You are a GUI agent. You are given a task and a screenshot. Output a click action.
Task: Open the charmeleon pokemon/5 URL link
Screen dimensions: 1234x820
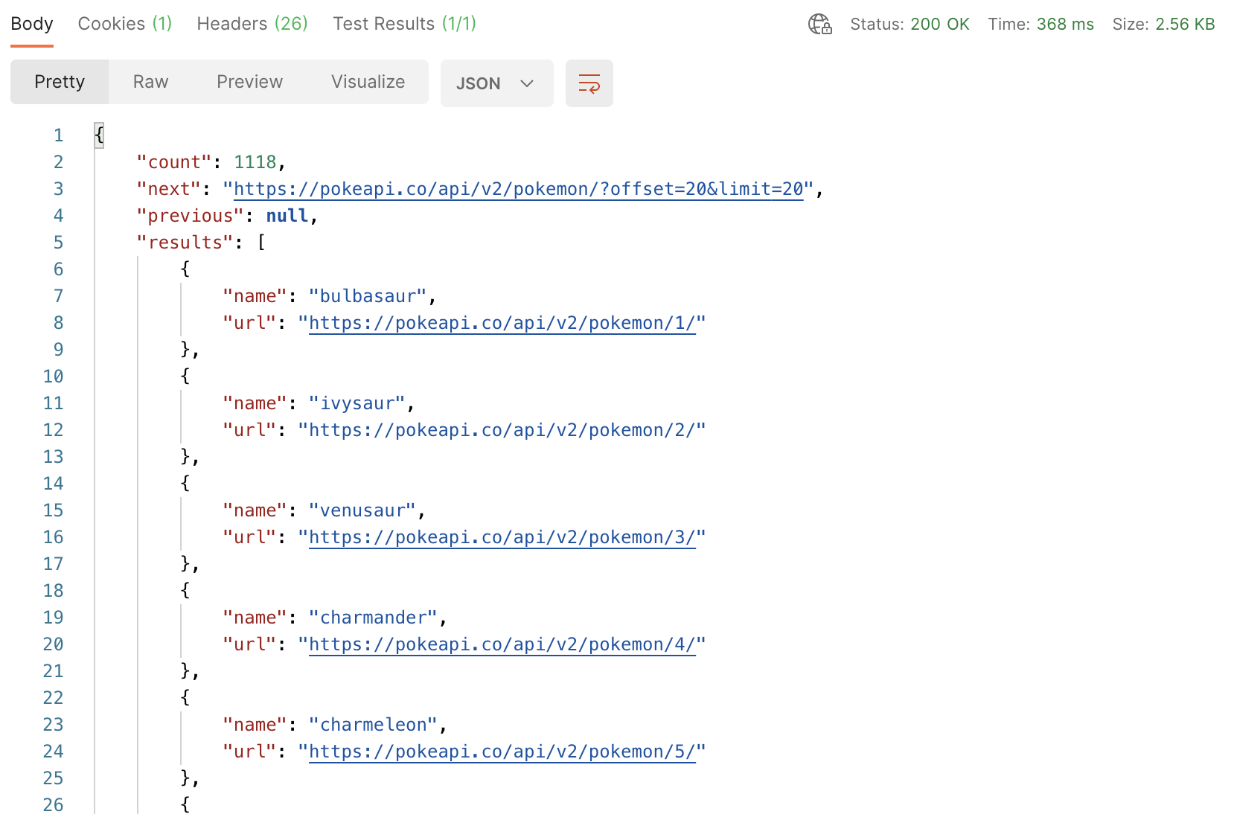coord(502,752)
